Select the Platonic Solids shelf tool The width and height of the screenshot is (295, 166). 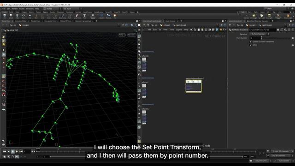(93, 16)
